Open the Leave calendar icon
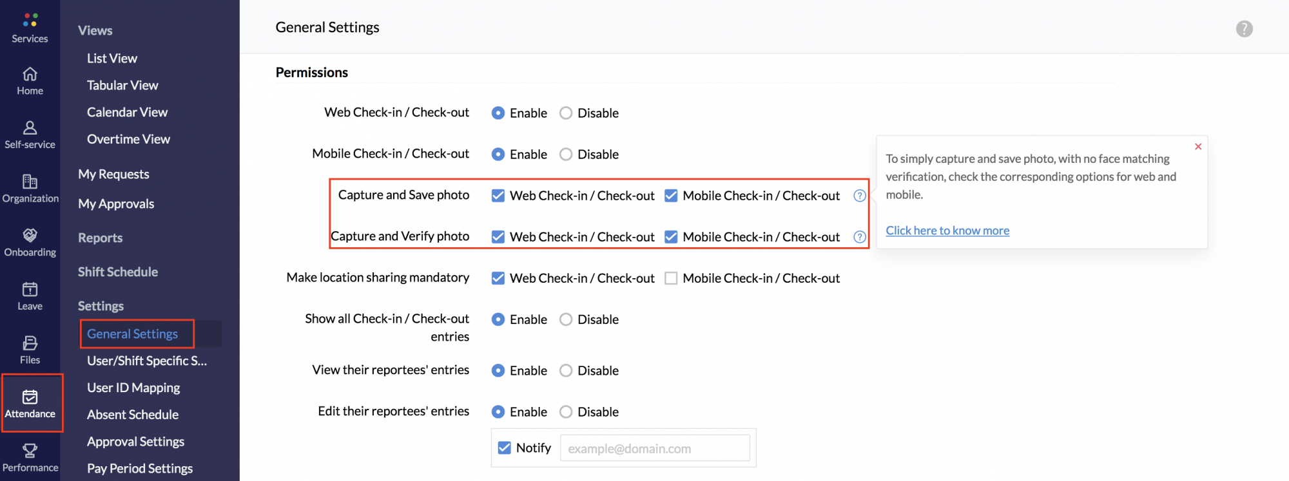1289x481 pixels. pyautogui.click(x=30, y=289)
